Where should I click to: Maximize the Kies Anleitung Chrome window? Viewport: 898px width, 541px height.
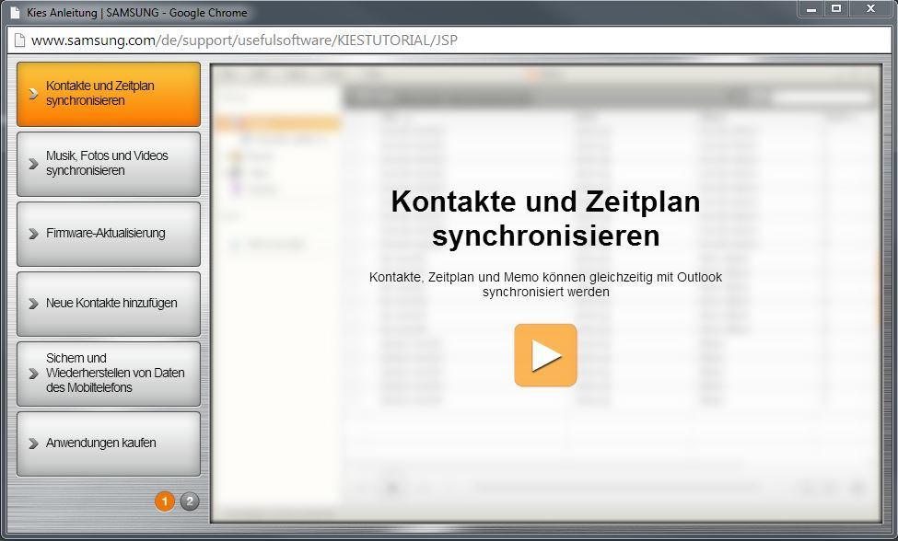[836, 9]
